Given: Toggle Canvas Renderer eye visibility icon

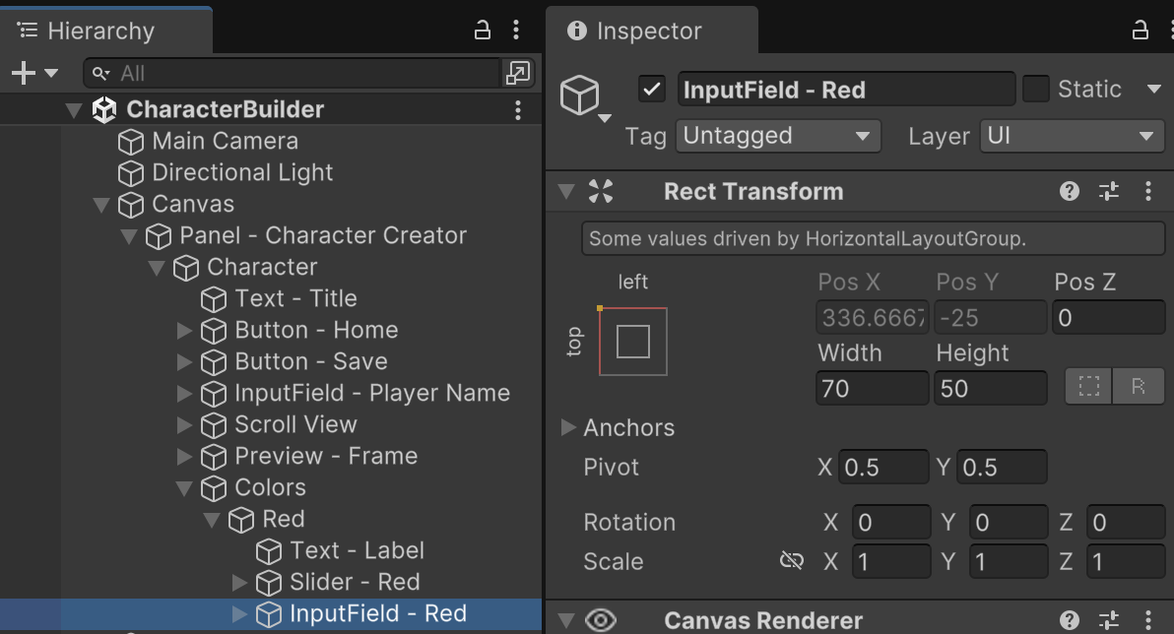Looking at the screenshot, I should tap(600, 620).
